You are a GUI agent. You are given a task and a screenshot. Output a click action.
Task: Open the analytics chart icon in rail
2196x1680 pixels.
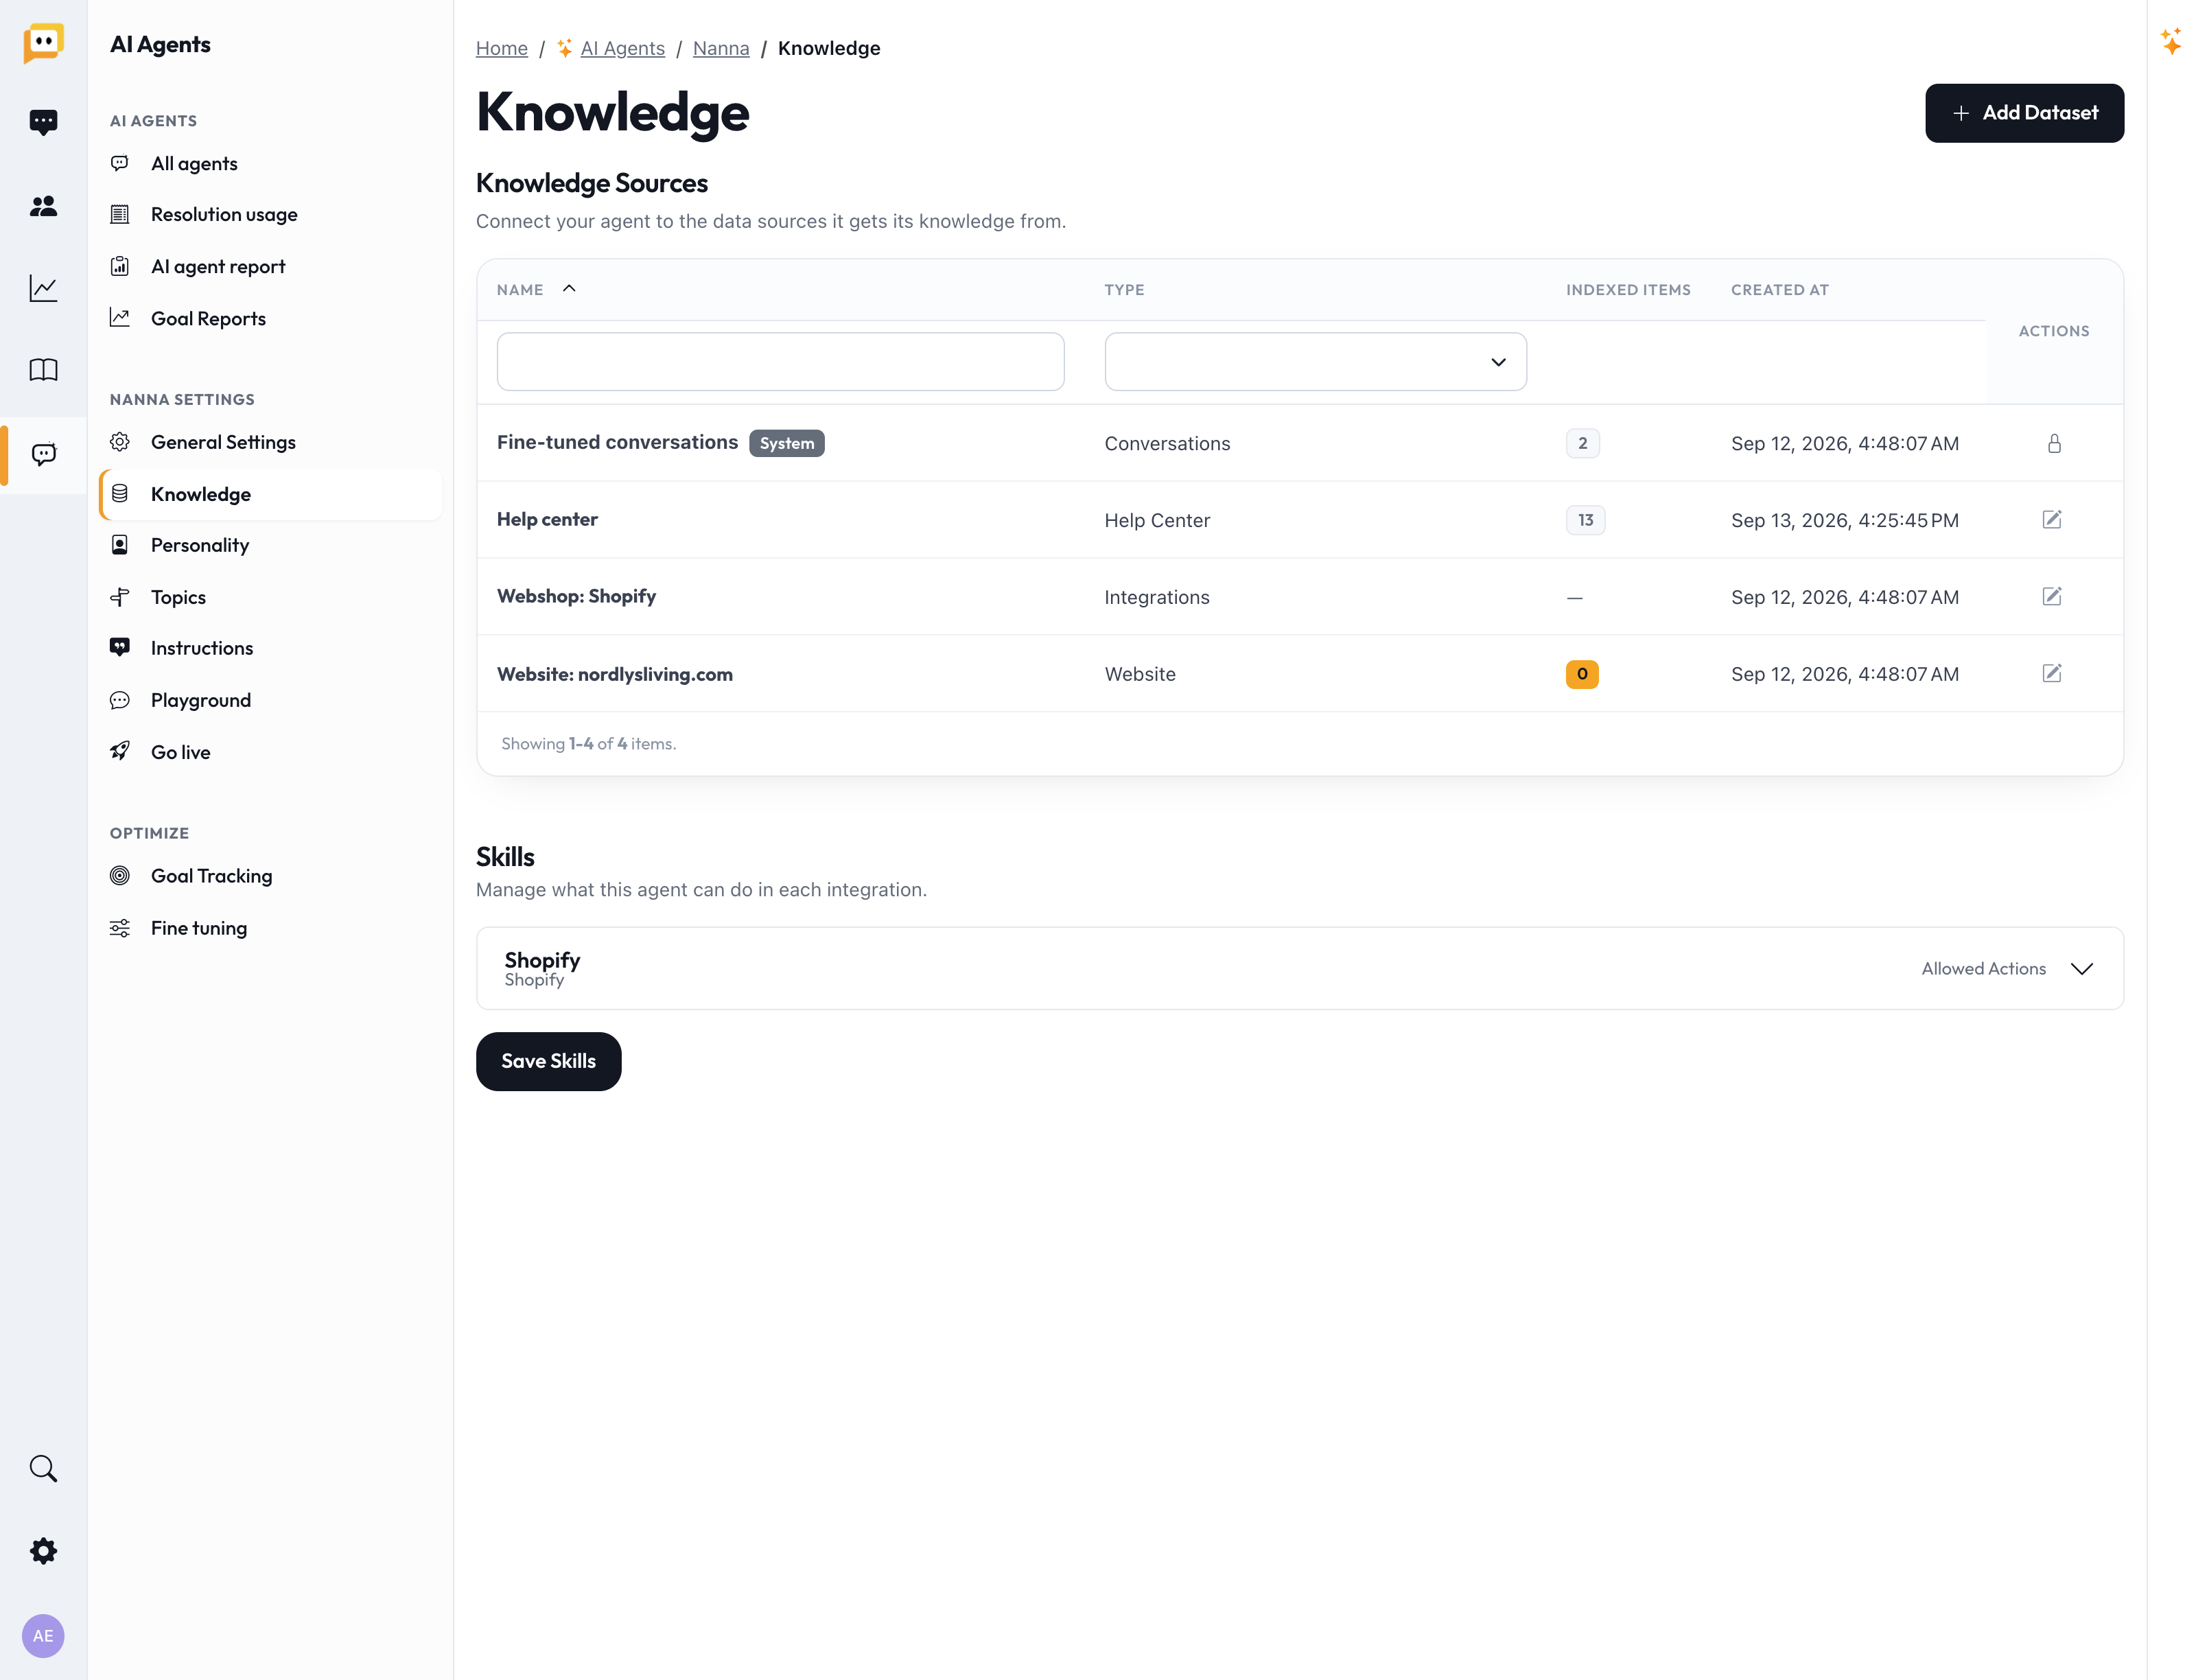43,288
